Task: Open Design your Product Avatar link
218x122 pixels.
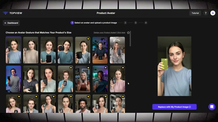Action: [x=109, y=33]
